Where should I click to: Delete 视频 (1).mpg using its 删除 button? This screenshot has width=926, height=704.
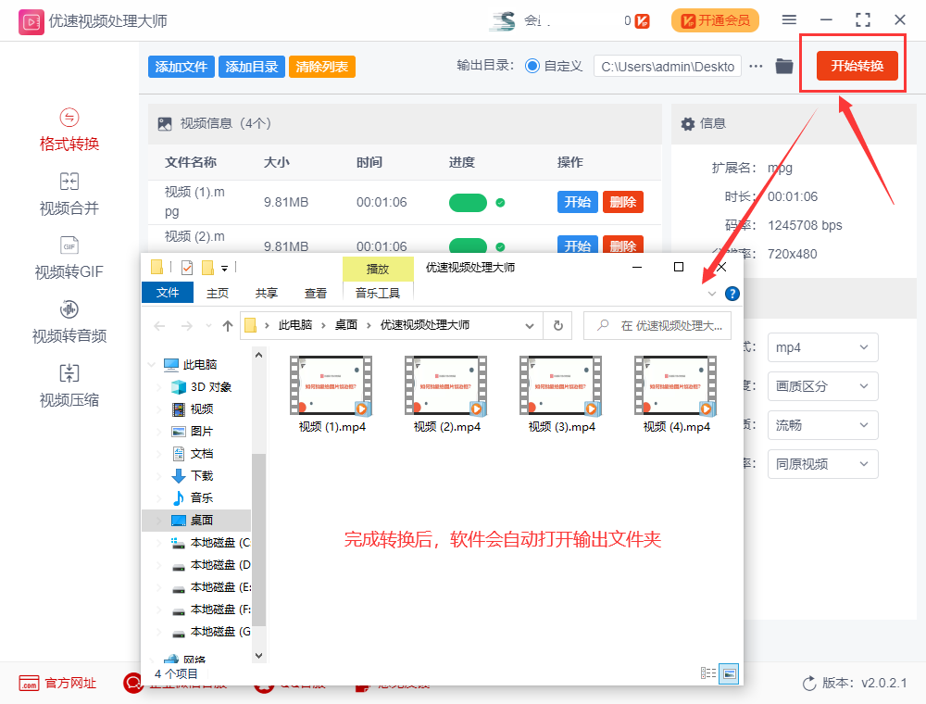(x=623, y=201)
